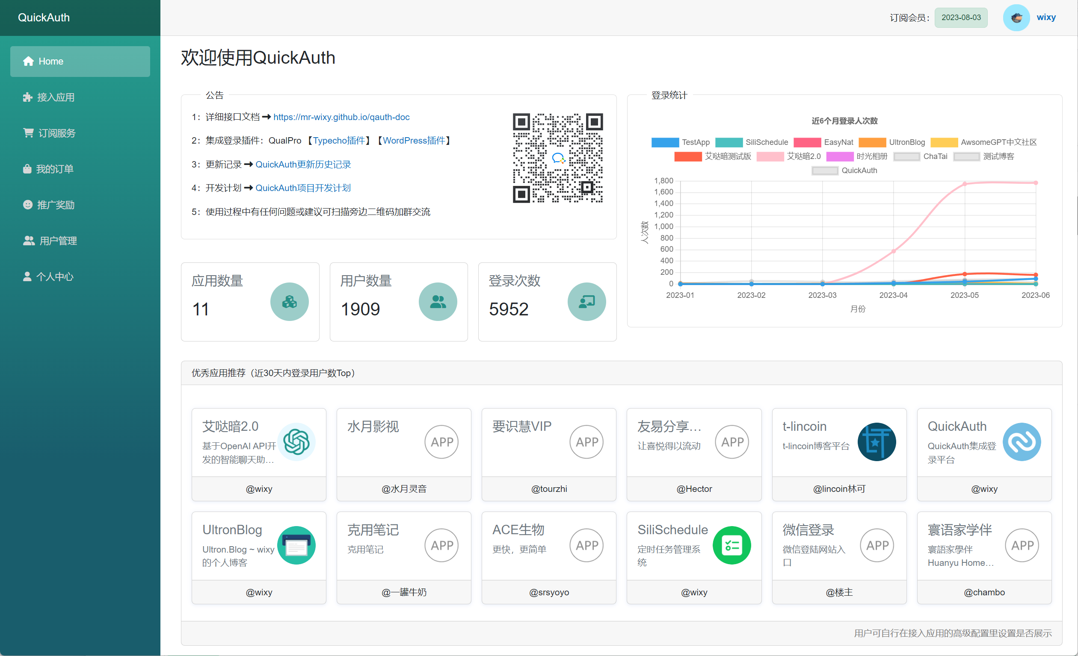Click author @Hector on 友易分享 card
1078x656 pixels.
pos(694,488)
